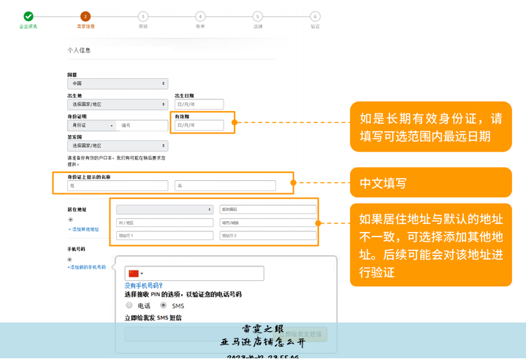Click step 5 circle 店铺
Image resolution: width=526 pixels, height=359 pixels.
(257, 16)
